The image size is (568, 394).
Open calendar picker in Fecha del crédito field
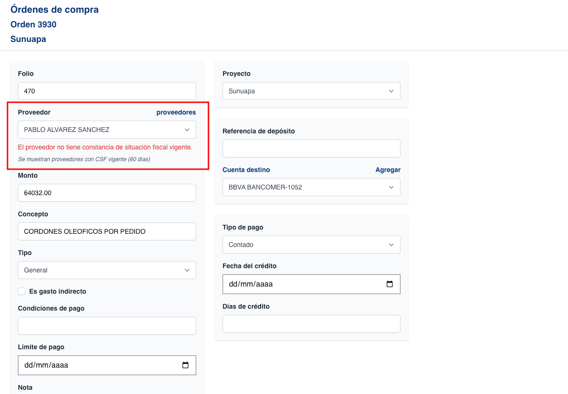coord(390,284)
